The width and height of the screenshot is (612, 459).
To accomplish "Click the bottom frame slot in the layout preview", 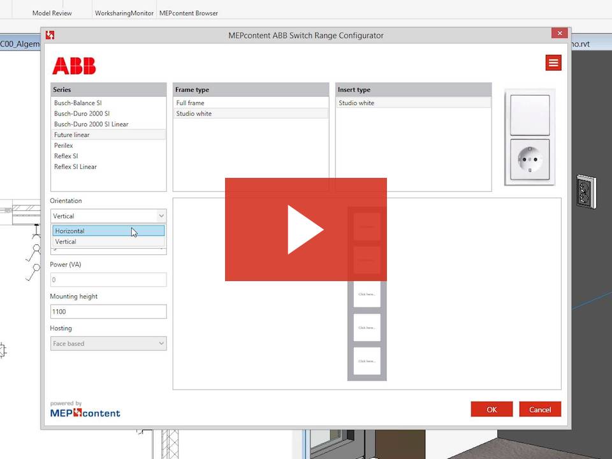I will point(367,361).
